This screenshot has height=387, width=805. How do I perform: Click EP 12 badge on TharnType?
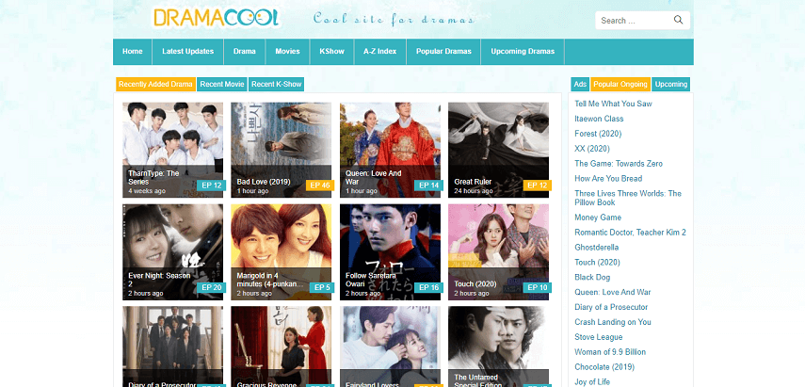click(212, 185)
